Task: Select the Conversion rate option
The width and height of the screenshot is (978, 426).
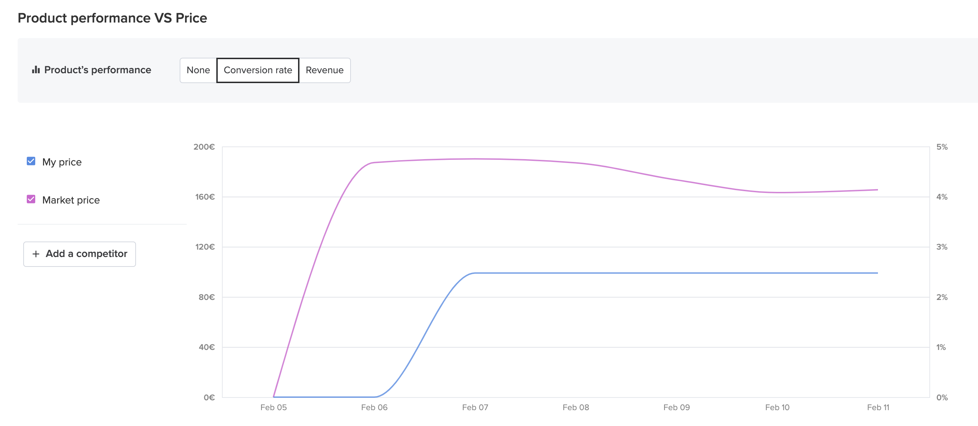Action: pyautogui.click(x=258, y=70)
